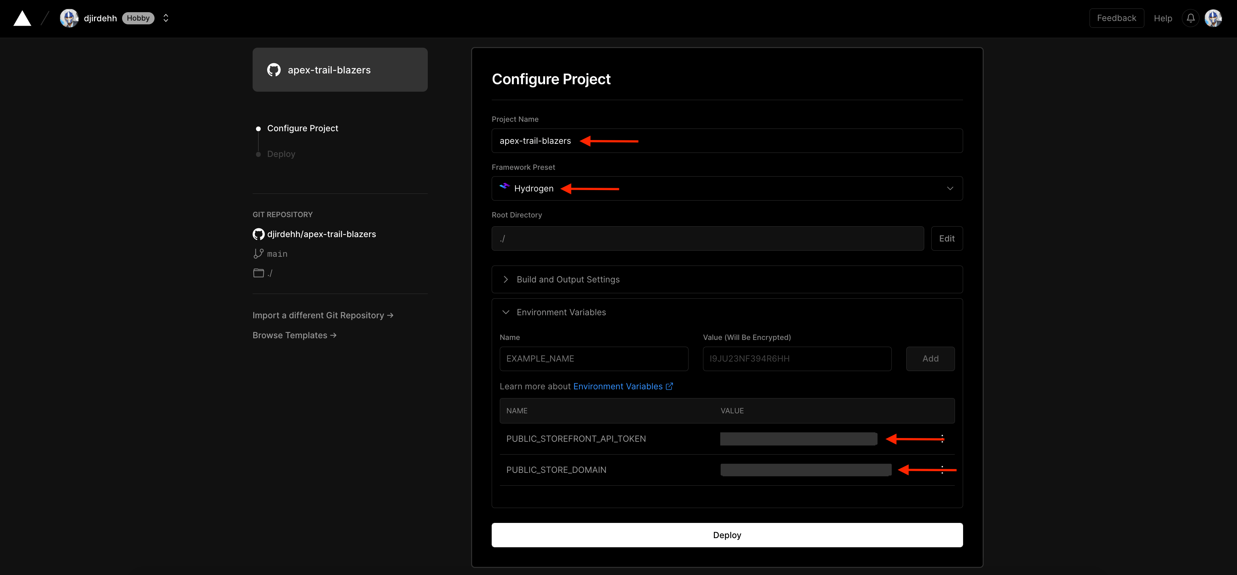Open the team switcher chevrons
The width and height of the screenshot is (1237, 575).
coord(166,18)
